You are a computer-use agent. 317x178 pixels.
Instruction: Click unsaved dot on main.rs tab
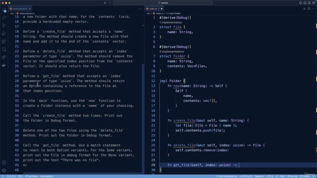coord(161,9)
